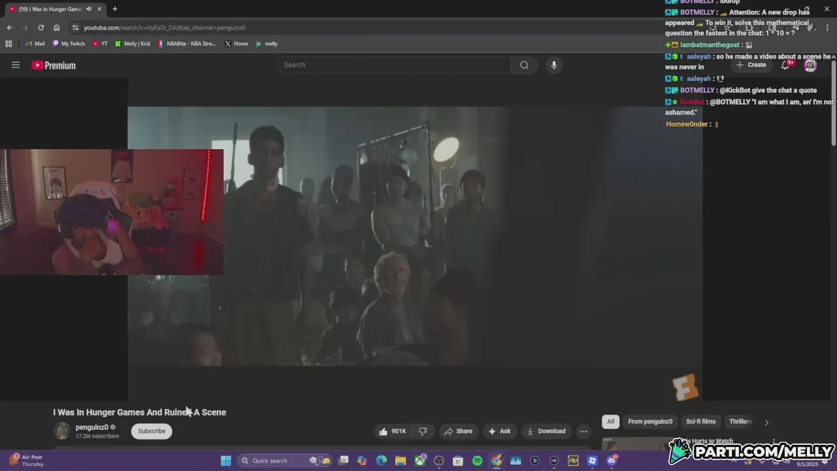
Task: Open Windows Start menu
Action: click(x=226, y=461)
